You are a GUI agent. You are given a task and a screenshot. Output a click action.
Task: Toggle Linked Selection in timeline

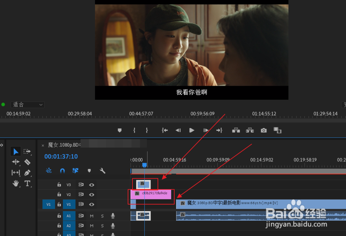(75, 171)
